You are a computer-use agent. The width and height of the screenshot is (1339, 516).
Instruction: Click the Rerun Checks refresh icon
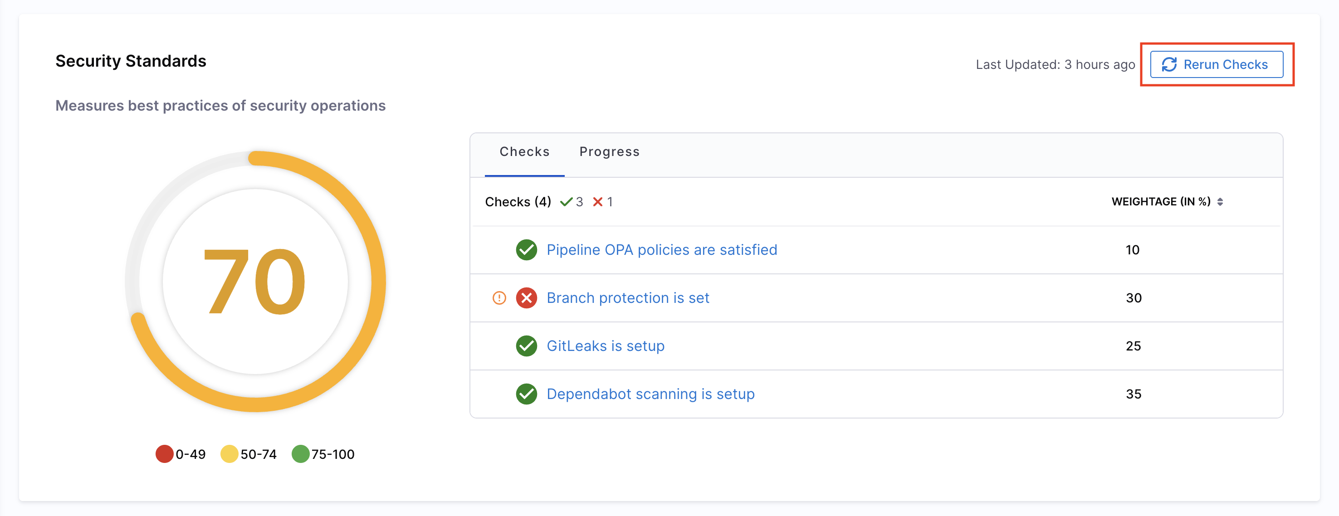pos(1169,64)
